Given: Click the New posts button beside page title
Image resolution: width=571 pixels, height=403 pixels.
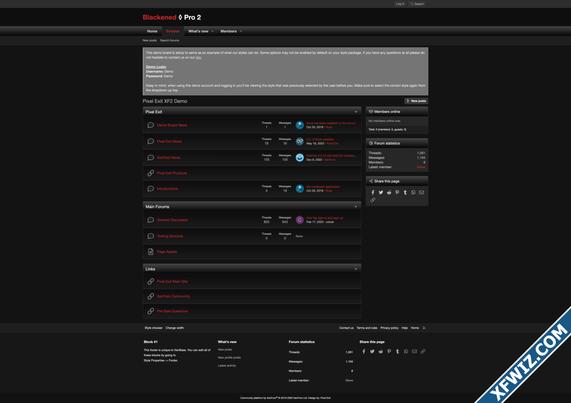Looking at the screenshot, I should [416, 101].
